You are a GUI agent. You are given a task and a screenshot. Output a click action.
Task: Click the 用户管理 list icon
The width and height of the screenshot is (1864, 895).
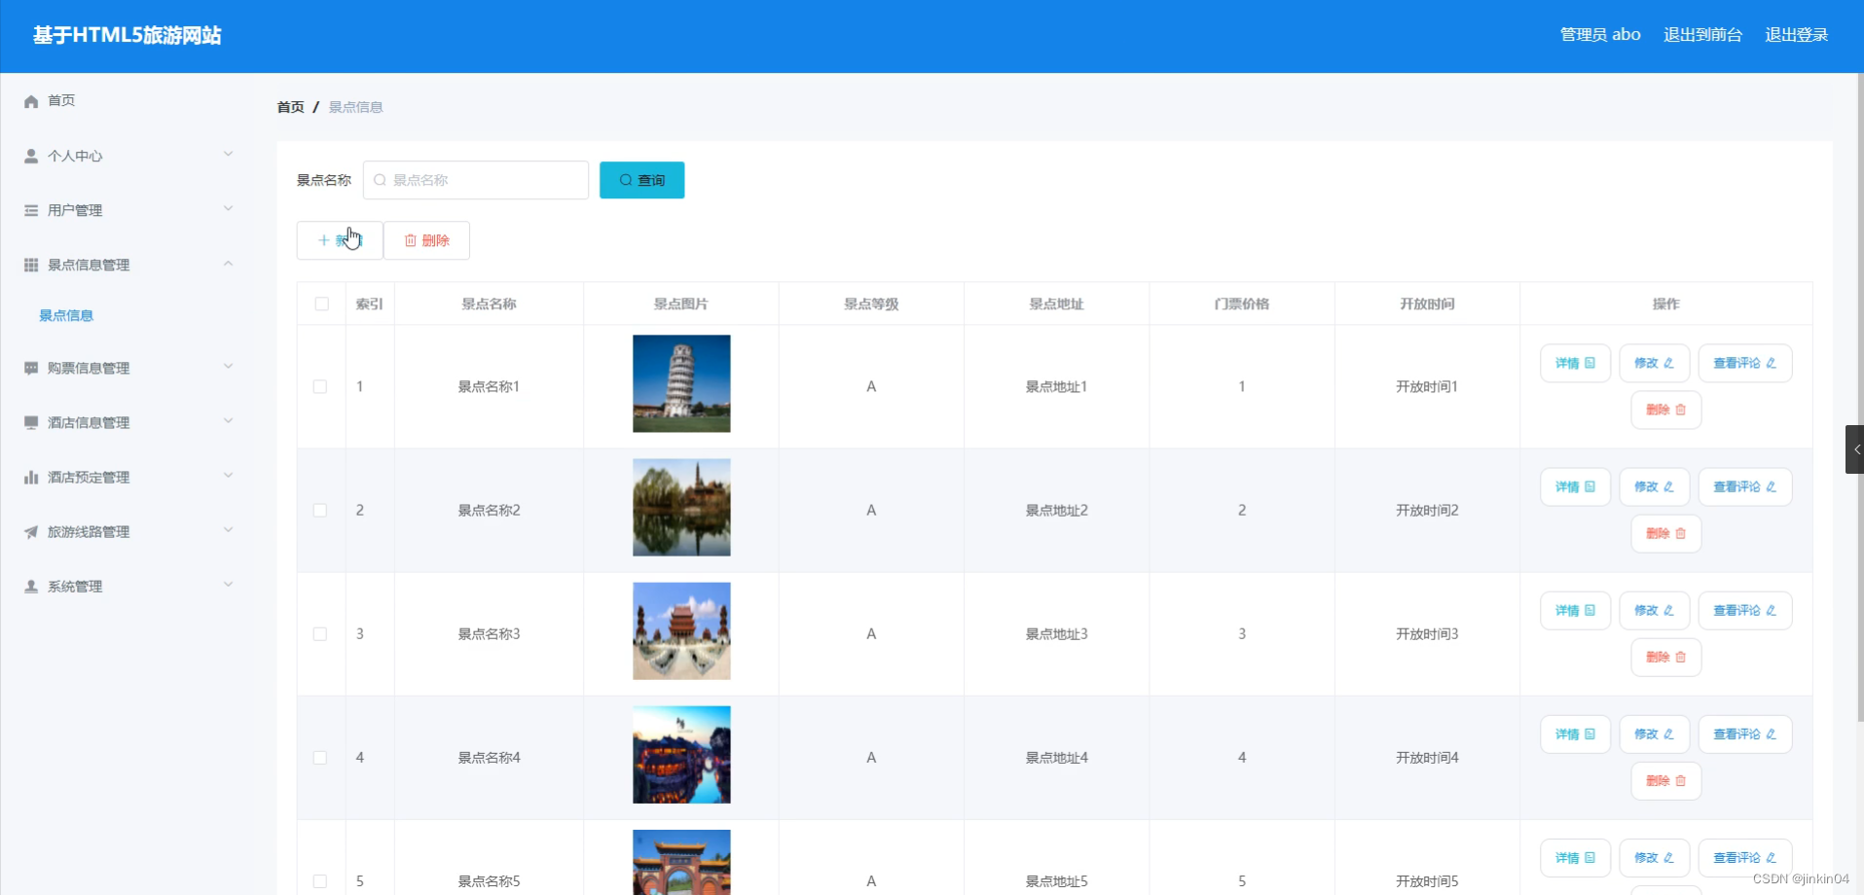point(31,210)
